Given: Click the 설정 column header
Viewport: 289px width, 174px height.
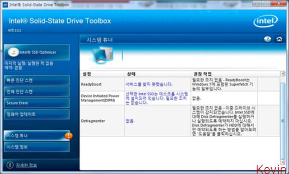Looking at the screenshot, I should tap(87, 74).
